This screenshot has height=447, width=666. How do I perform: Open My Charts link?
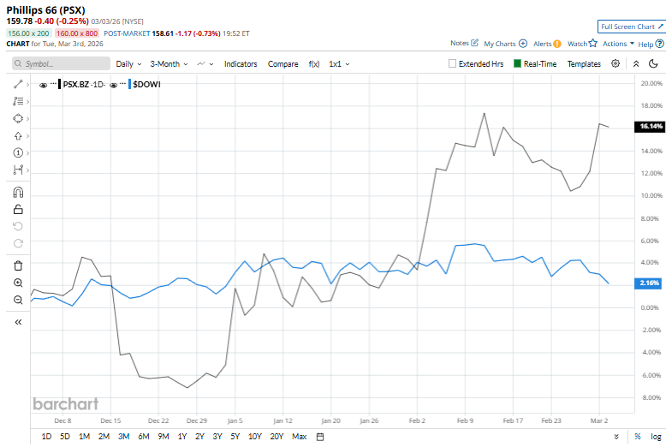click(505, 44)
